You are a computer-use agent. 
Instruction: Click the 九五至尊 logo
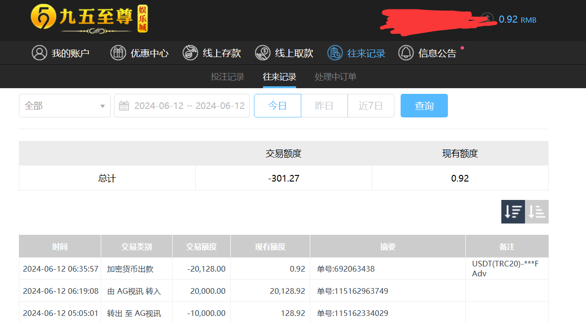coord(89,19)
